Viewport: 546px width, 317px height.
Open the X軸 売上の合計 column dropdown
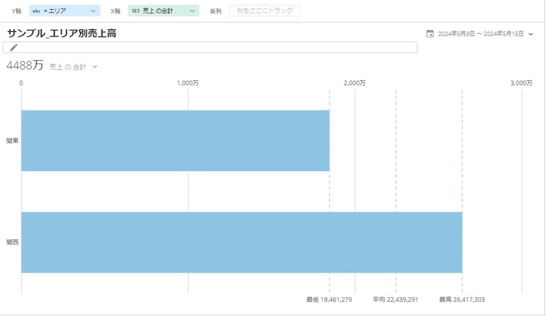tap(164, 11)
